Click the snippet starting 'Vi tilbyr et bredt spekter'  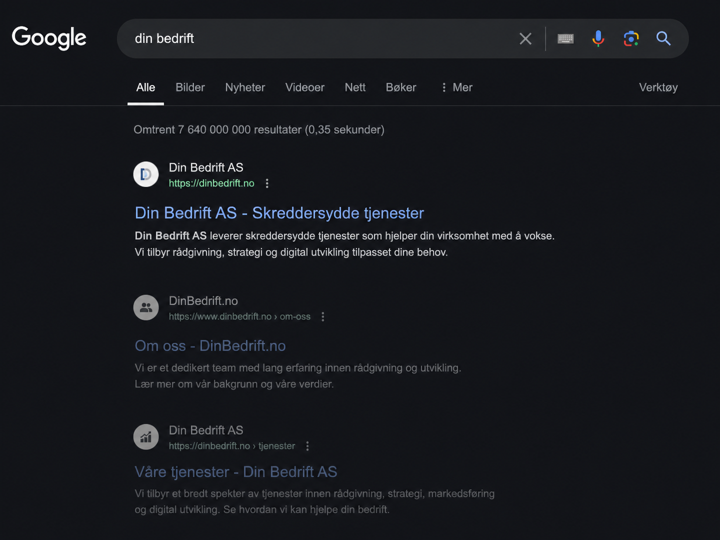click(315, 502)
